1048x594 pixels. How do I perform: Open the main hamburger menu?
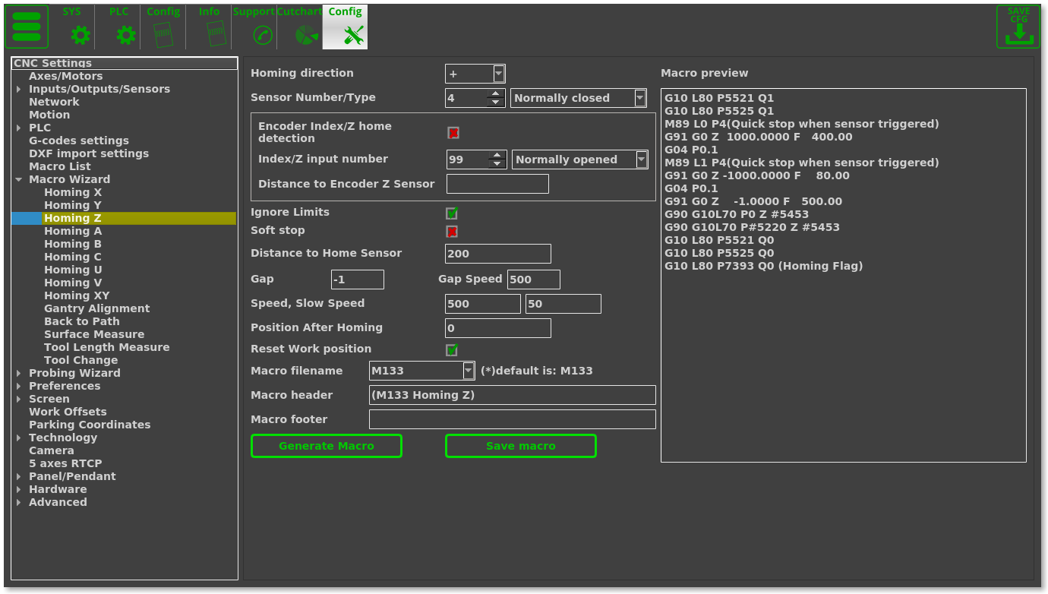pyautogui.click(x=27, y=27)
